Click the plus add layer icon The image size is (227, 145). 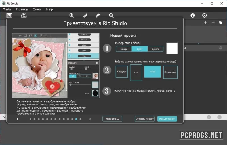(205, 23)
